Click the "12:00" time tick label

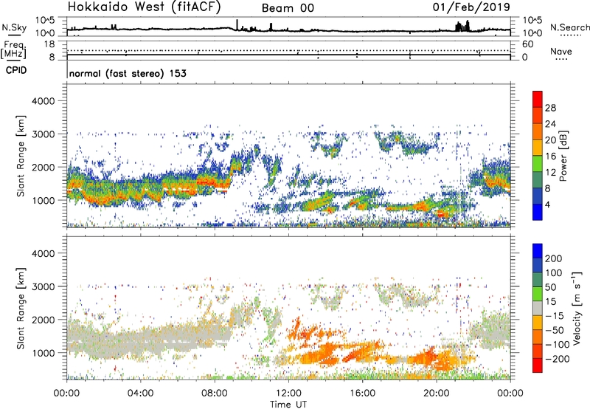coord(288,393)
